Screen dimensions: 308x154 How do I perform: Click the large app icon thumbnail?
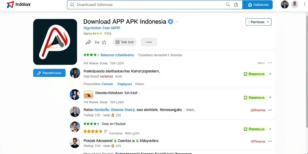pyautogui.click(x=55, y=42)
